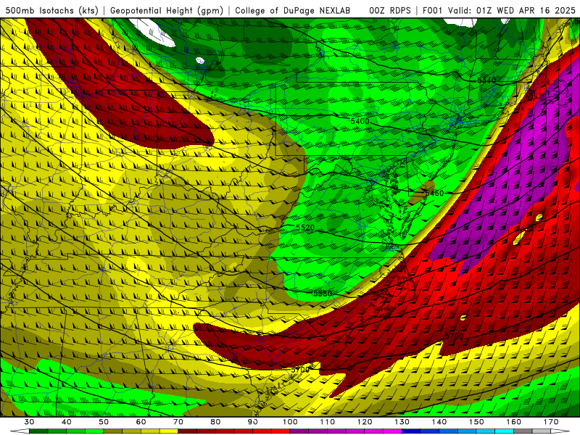
Task: Click the 'Geopotential Height (gpm)' title text
Action: tap(167, 10)
